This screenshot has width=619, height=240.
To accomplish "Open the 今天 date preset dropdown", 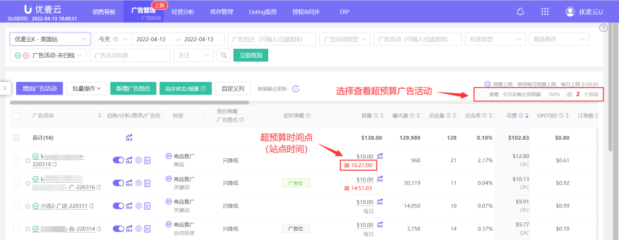I will point(112,39).
